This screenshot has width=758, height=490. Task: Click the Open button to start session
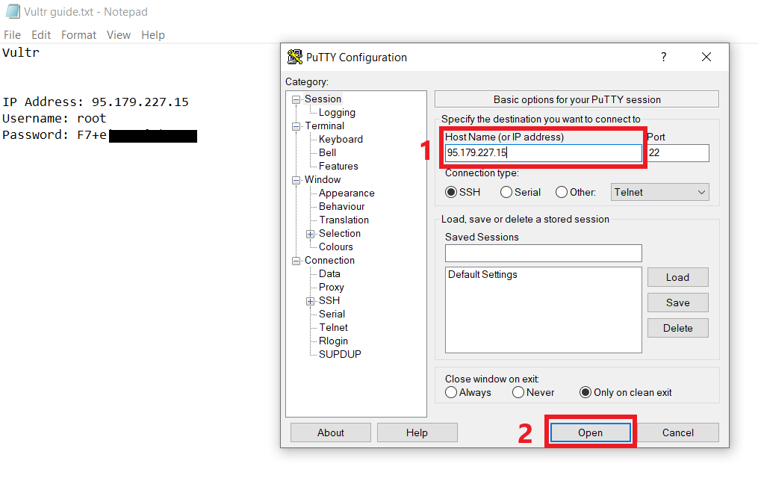(590, 432)
